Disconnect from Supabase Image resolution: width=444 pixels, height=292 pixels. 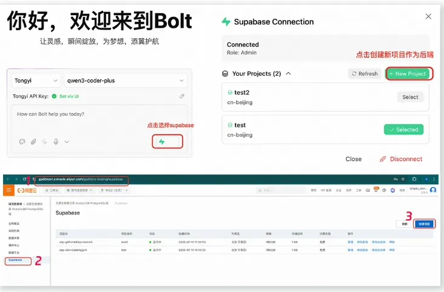click(401, 159)
